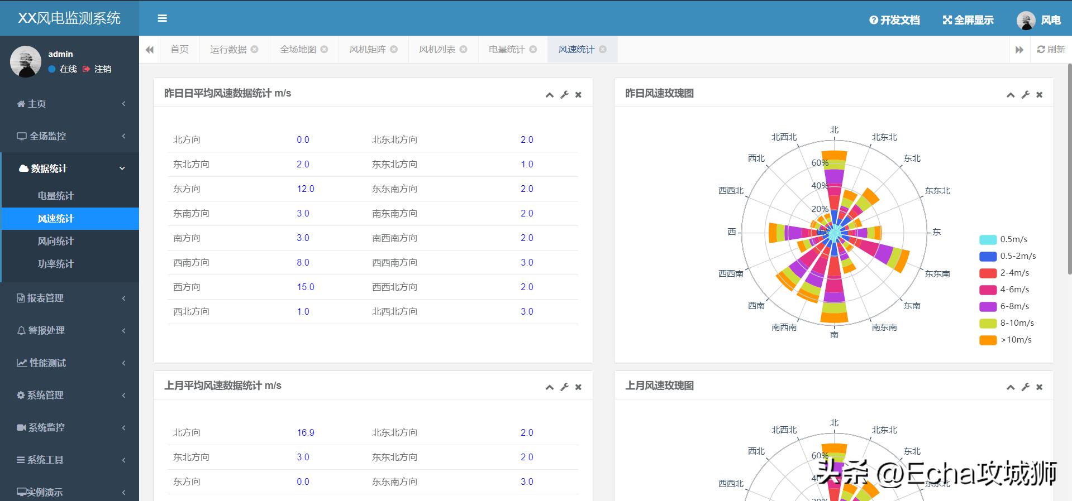The image size is (1072, 501).
Task: Toggle the 4-6m/s legend series
Action: click(x=1004, y=290)
